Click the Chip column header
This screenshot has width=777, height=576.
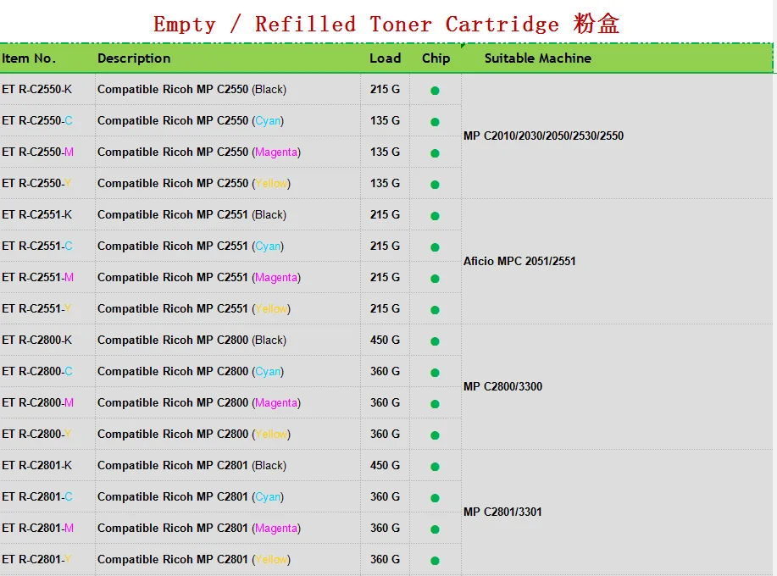[x=436, y=58]
